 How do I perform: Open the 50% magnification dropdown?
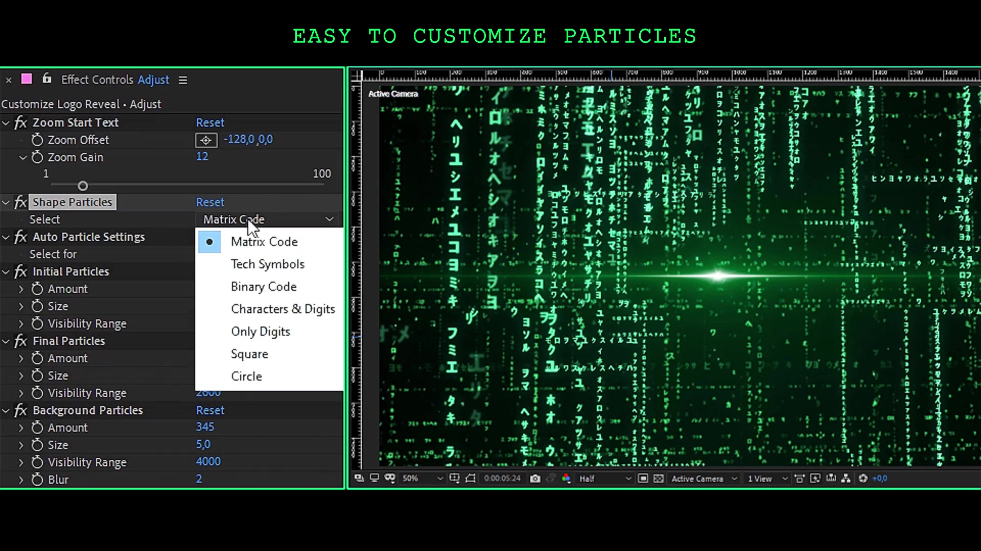tap(422, 479)
